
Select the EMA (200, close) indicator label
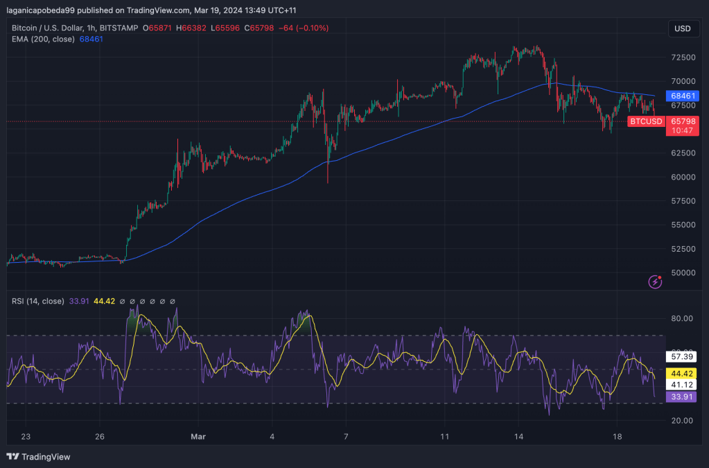pyautogui.click(x=44, y=40)
